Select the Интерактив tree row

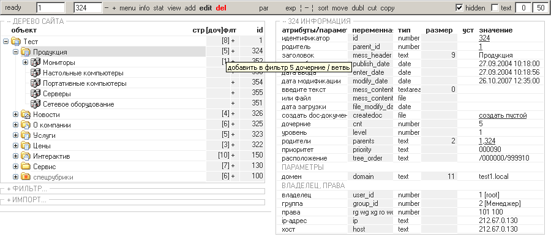(x=51, y=156)
